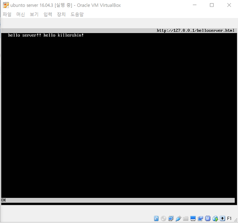Click the window resize grip in status bar
The height and width of the screenshot is (223, 238).
tap(236, 220)
